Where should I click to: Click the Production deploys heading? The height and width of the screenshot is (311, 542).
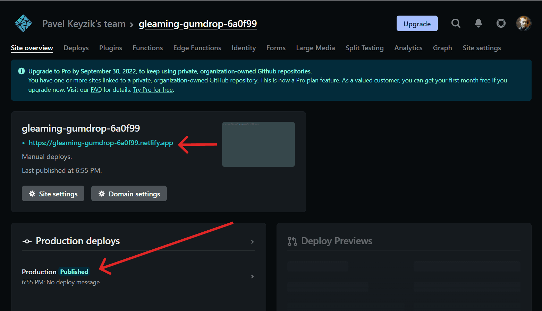78,241
